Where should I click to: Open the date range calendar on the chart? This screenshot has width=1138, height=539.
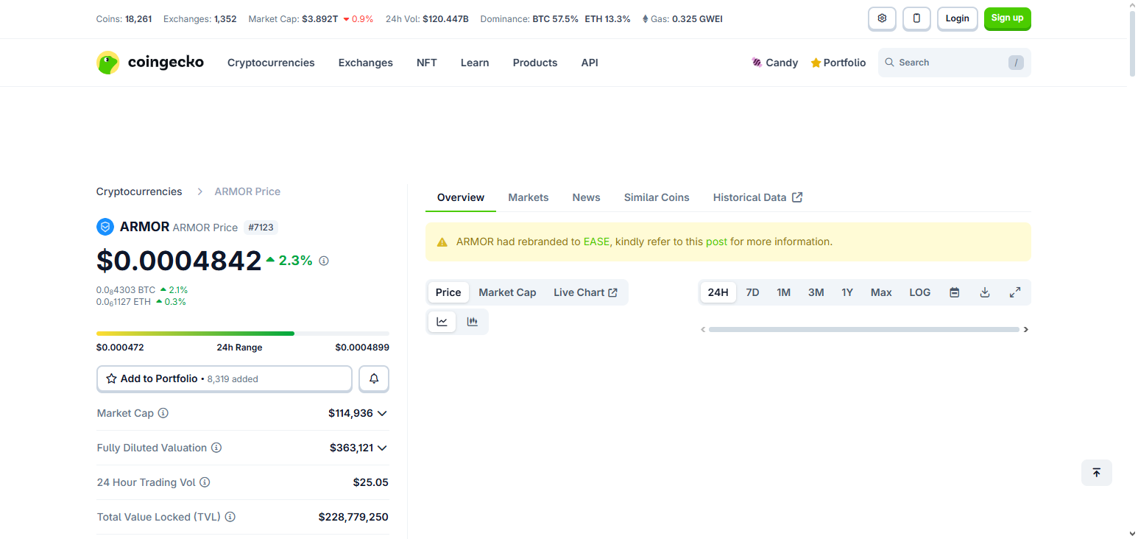coord(954,292)
